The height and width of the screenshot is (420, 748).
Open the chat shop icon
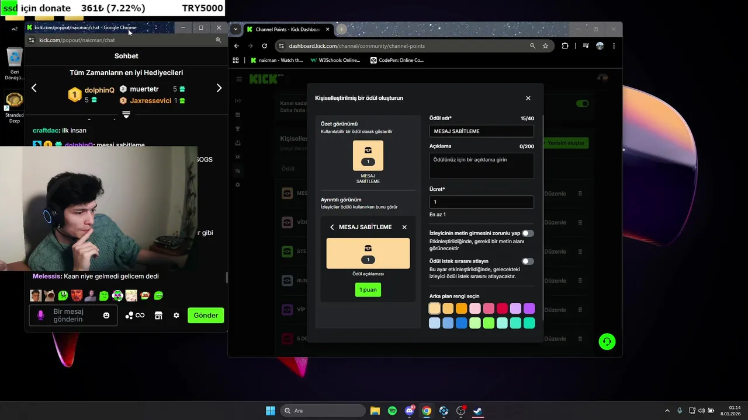pos(158,316)
